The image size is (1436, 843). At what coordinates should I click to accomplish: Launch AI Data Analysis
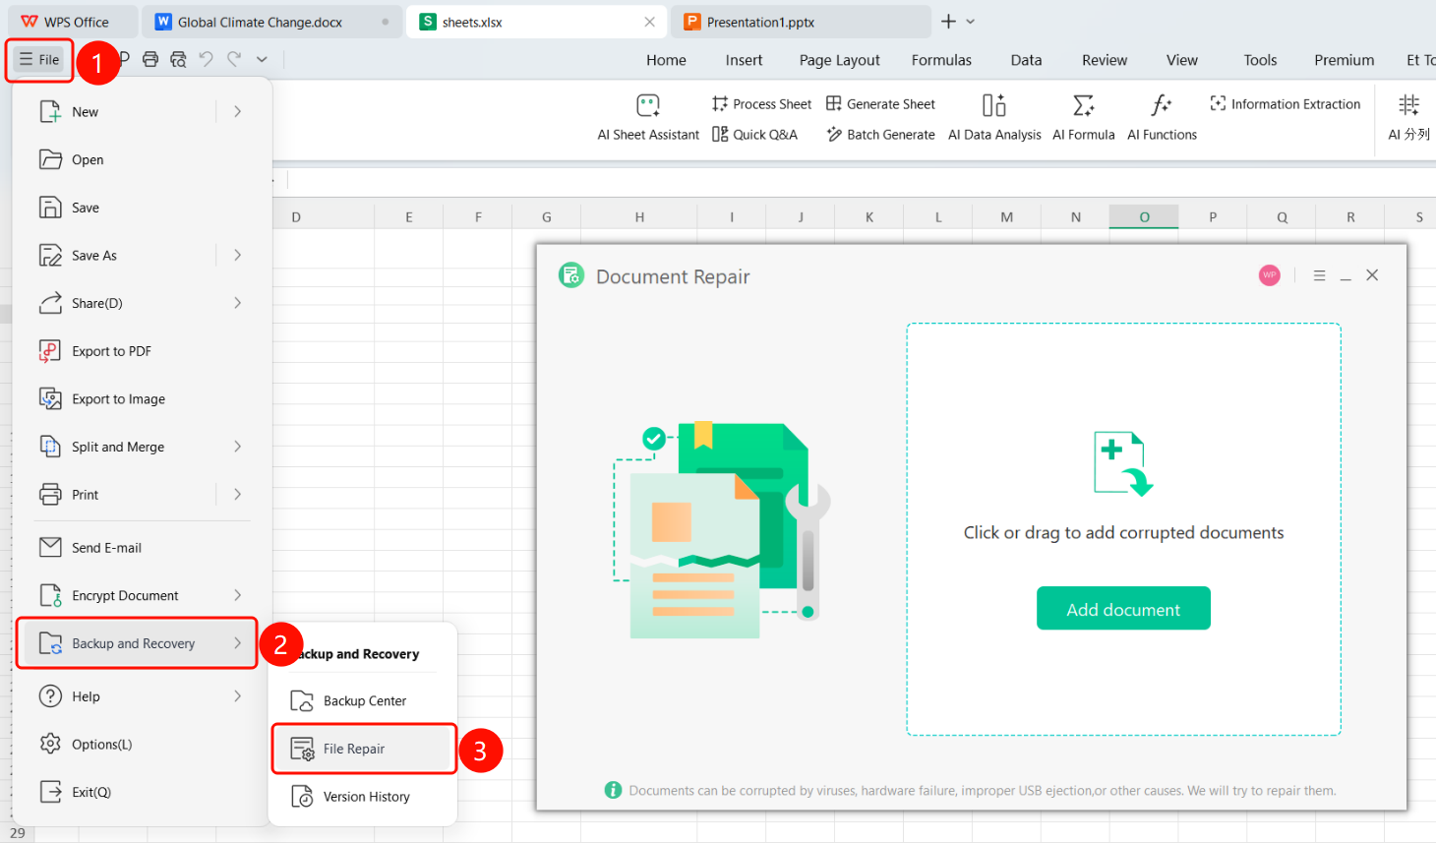point(994,117)
